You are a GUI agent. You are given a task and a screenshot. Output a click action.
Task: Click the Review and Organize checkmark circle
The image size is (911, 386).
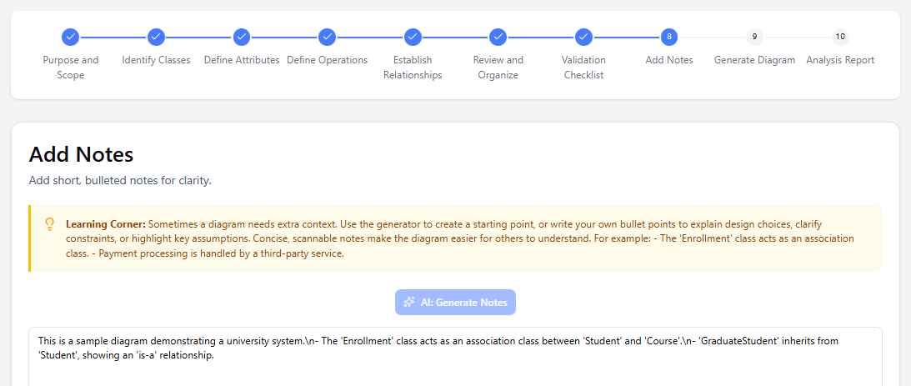498,37
